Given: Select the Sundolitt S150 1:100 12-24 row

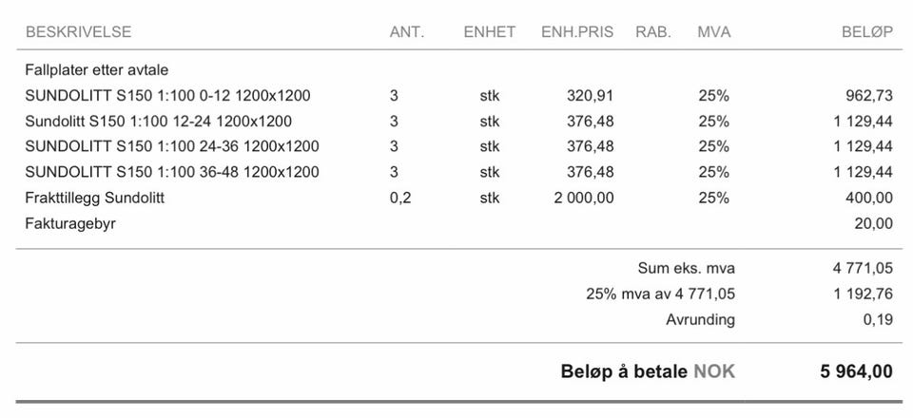Looking at the screenshot, I should coord(158,122).
